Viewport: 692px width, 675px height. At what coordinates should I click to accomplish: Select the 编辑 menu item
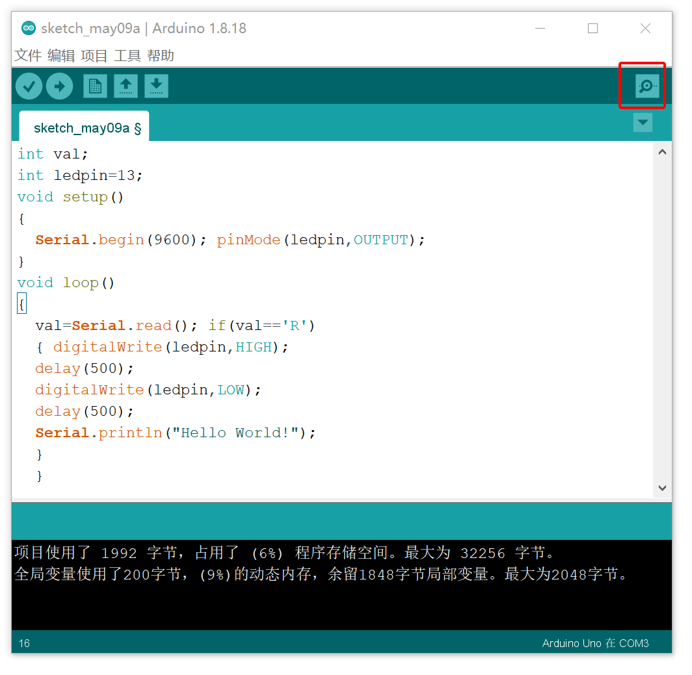click(60, 56)
